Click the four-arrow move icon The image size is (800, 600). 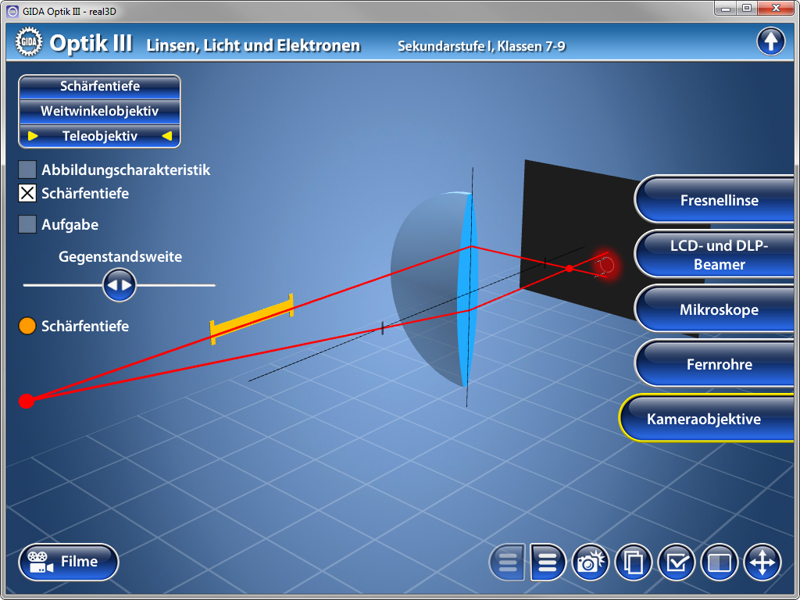762,562
